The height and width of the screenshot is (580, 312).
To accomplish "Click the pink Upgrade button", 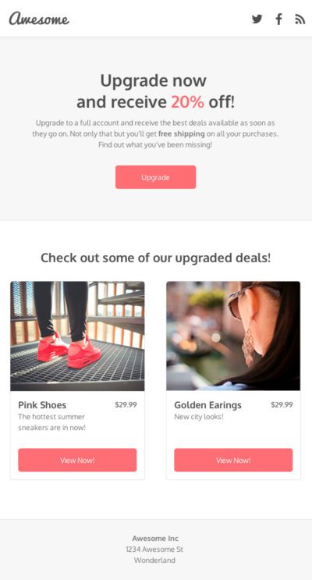I will click(x=156, y=177).
